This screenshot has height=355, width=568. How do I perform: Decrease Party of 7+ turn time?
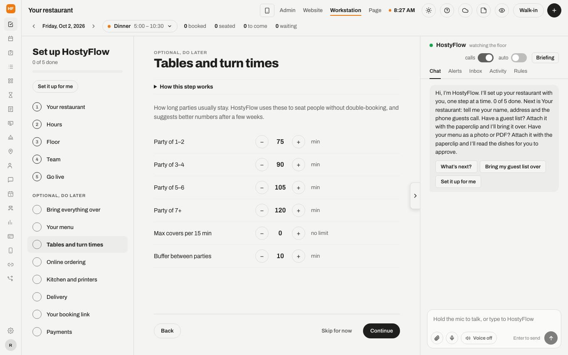[262, 210]
